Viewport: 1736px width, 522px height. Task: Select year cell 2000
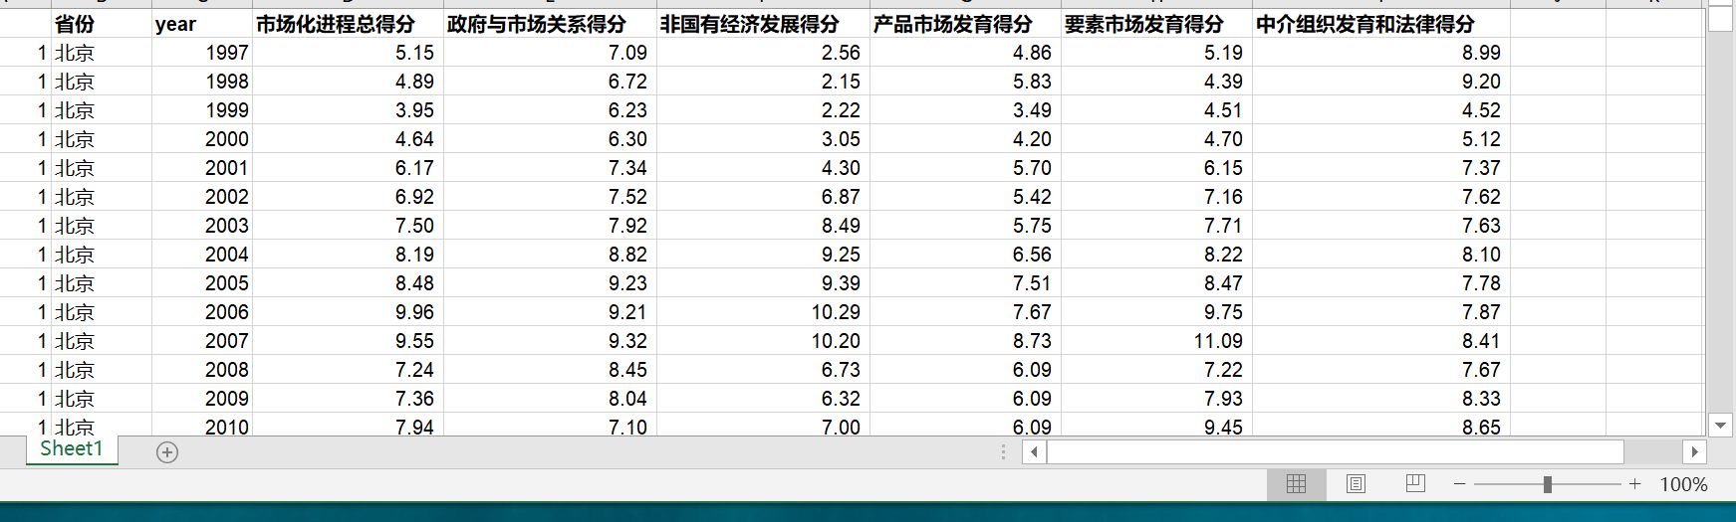click(202, 139)
